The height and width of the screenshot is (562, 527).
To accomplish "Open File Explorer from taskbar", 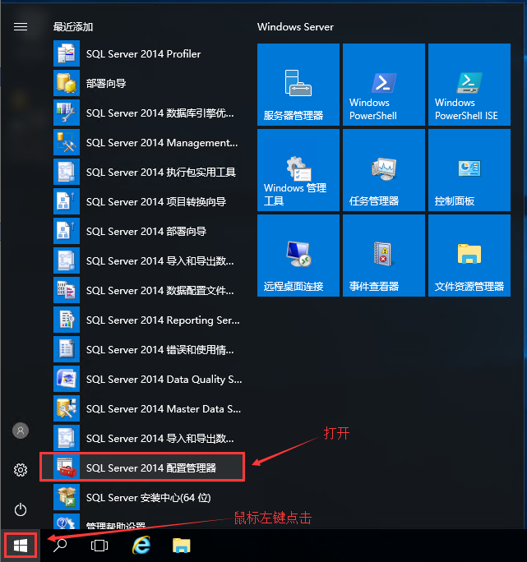I will click(181, 546).
